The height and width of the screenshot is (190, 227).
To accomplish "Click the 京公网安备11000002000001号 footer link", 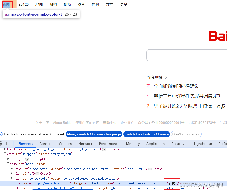I will click(161, 123).
